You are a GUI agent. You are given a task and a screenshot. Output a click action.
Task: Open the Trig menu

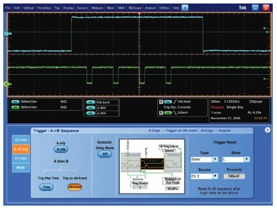[56, 8]
